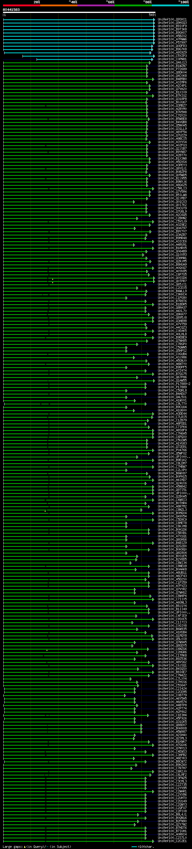
Task: Click the UniRef100_A2C4P1 entry
Action: (x=172, y=86)
